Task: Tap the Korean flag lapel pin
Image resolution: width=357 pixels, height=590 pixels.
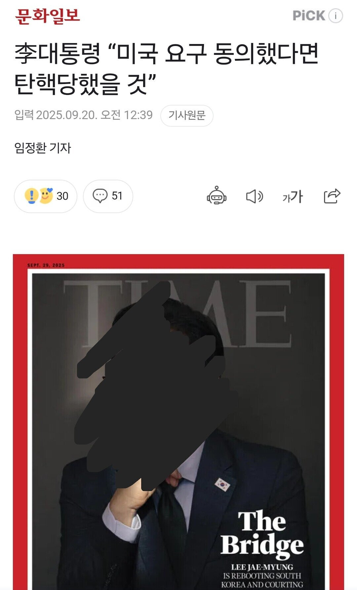Action: click(x=222, y=484)
